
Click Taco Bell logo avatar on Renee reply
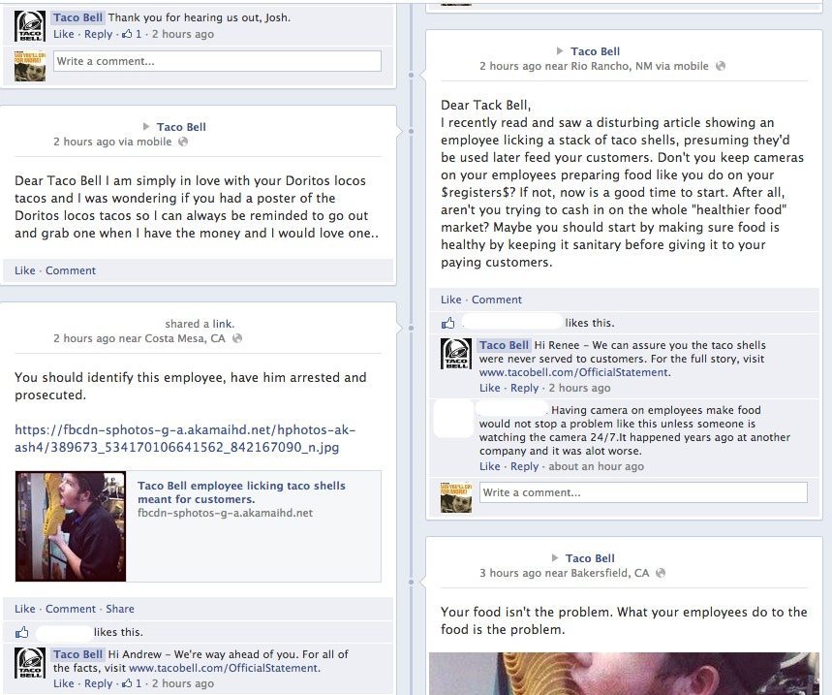tap(456, 354)
